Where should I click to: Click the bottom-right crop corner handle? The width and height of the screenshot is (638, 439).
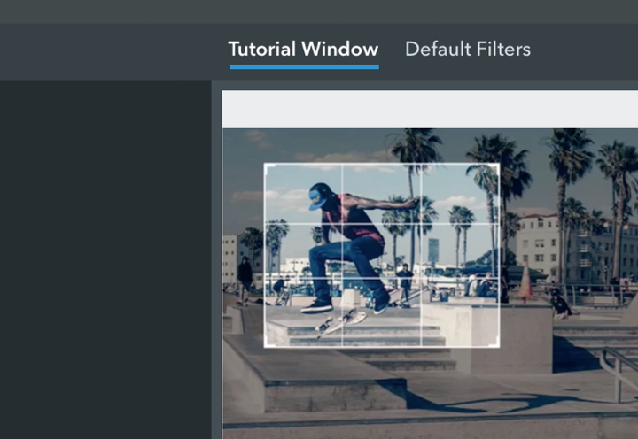(495, 343)
